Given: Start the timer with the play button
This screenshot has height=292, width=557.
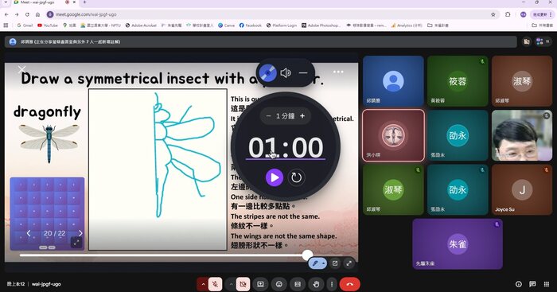Looking at the screenshot, I should pyautogui.click(x=275, y=177).
